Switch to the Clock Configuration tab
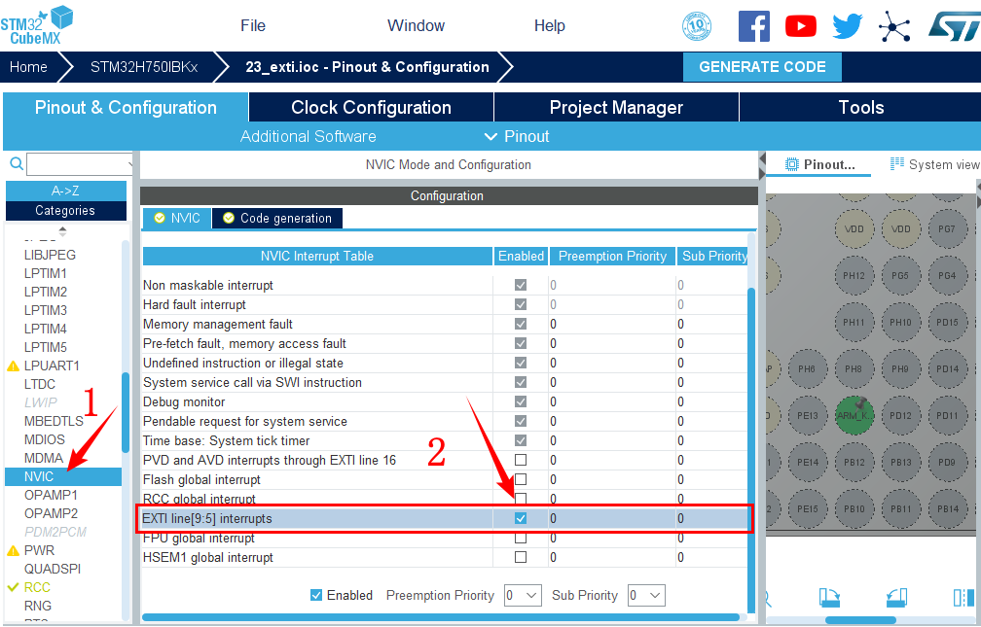 (x=371, y=107)
